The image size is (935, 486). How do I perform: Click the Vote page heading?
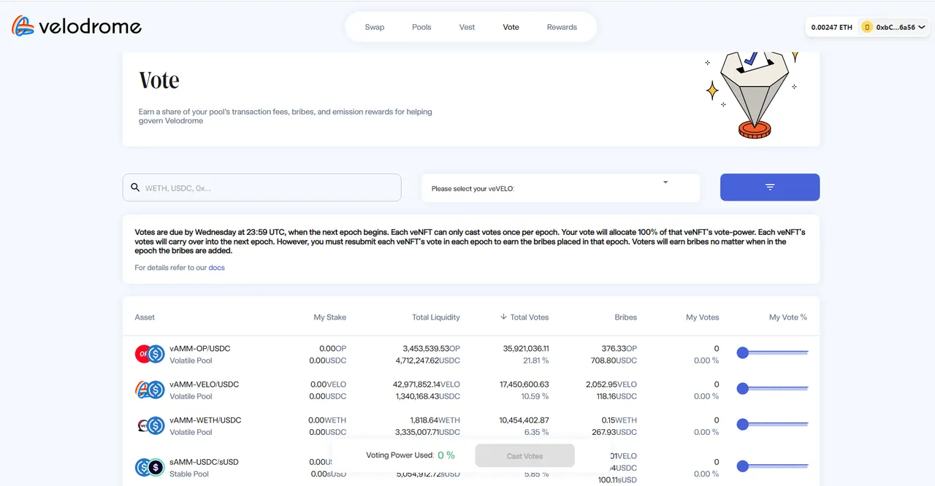pos(159,80)
